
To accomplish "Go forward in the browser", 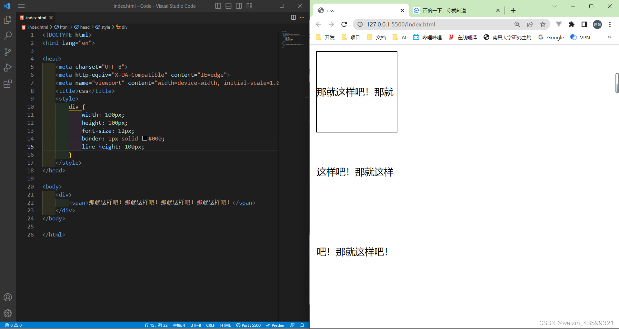I will [331, 24].
